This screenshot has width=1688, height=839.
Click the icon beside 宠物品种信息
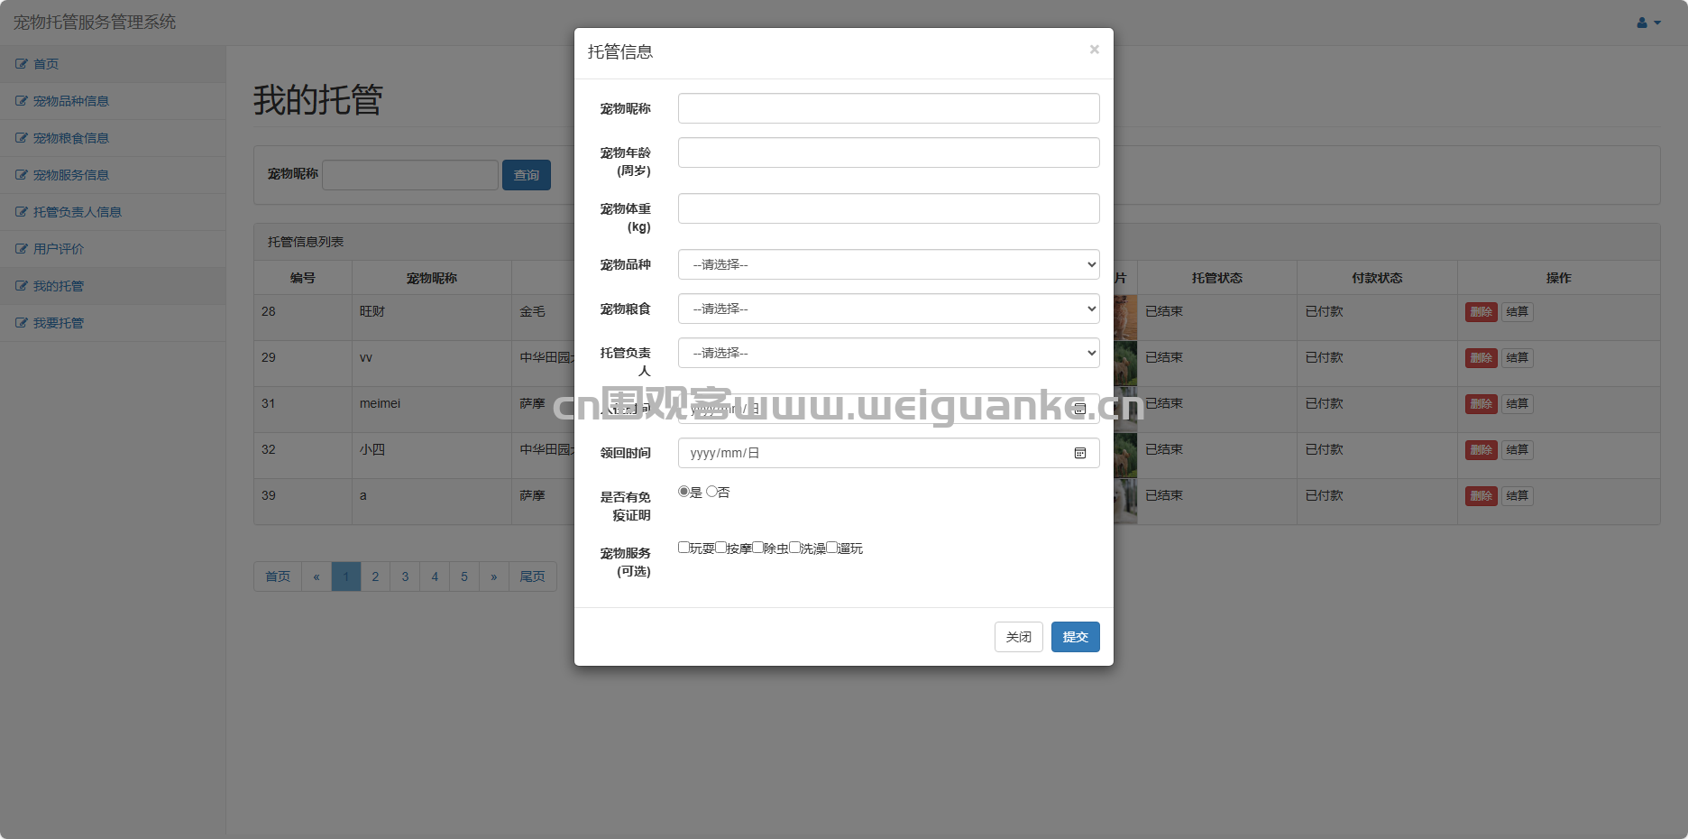coord(22,101)
